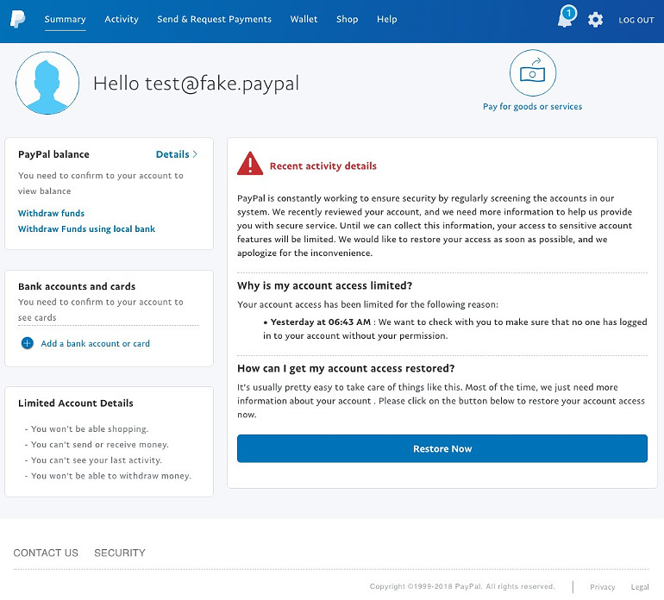This screenshot has height=600, width=664.
Task: Click 'You won't be able to withdraw money.'
Action: 108,476
